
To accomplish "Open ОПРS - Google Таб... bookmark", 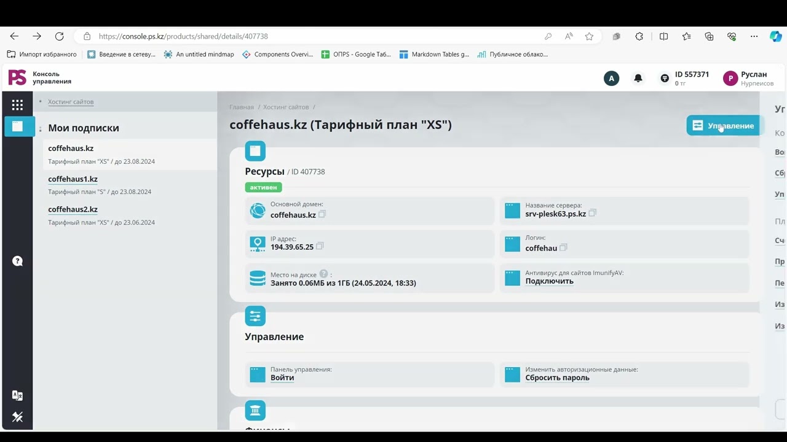I will coord(356,54).
